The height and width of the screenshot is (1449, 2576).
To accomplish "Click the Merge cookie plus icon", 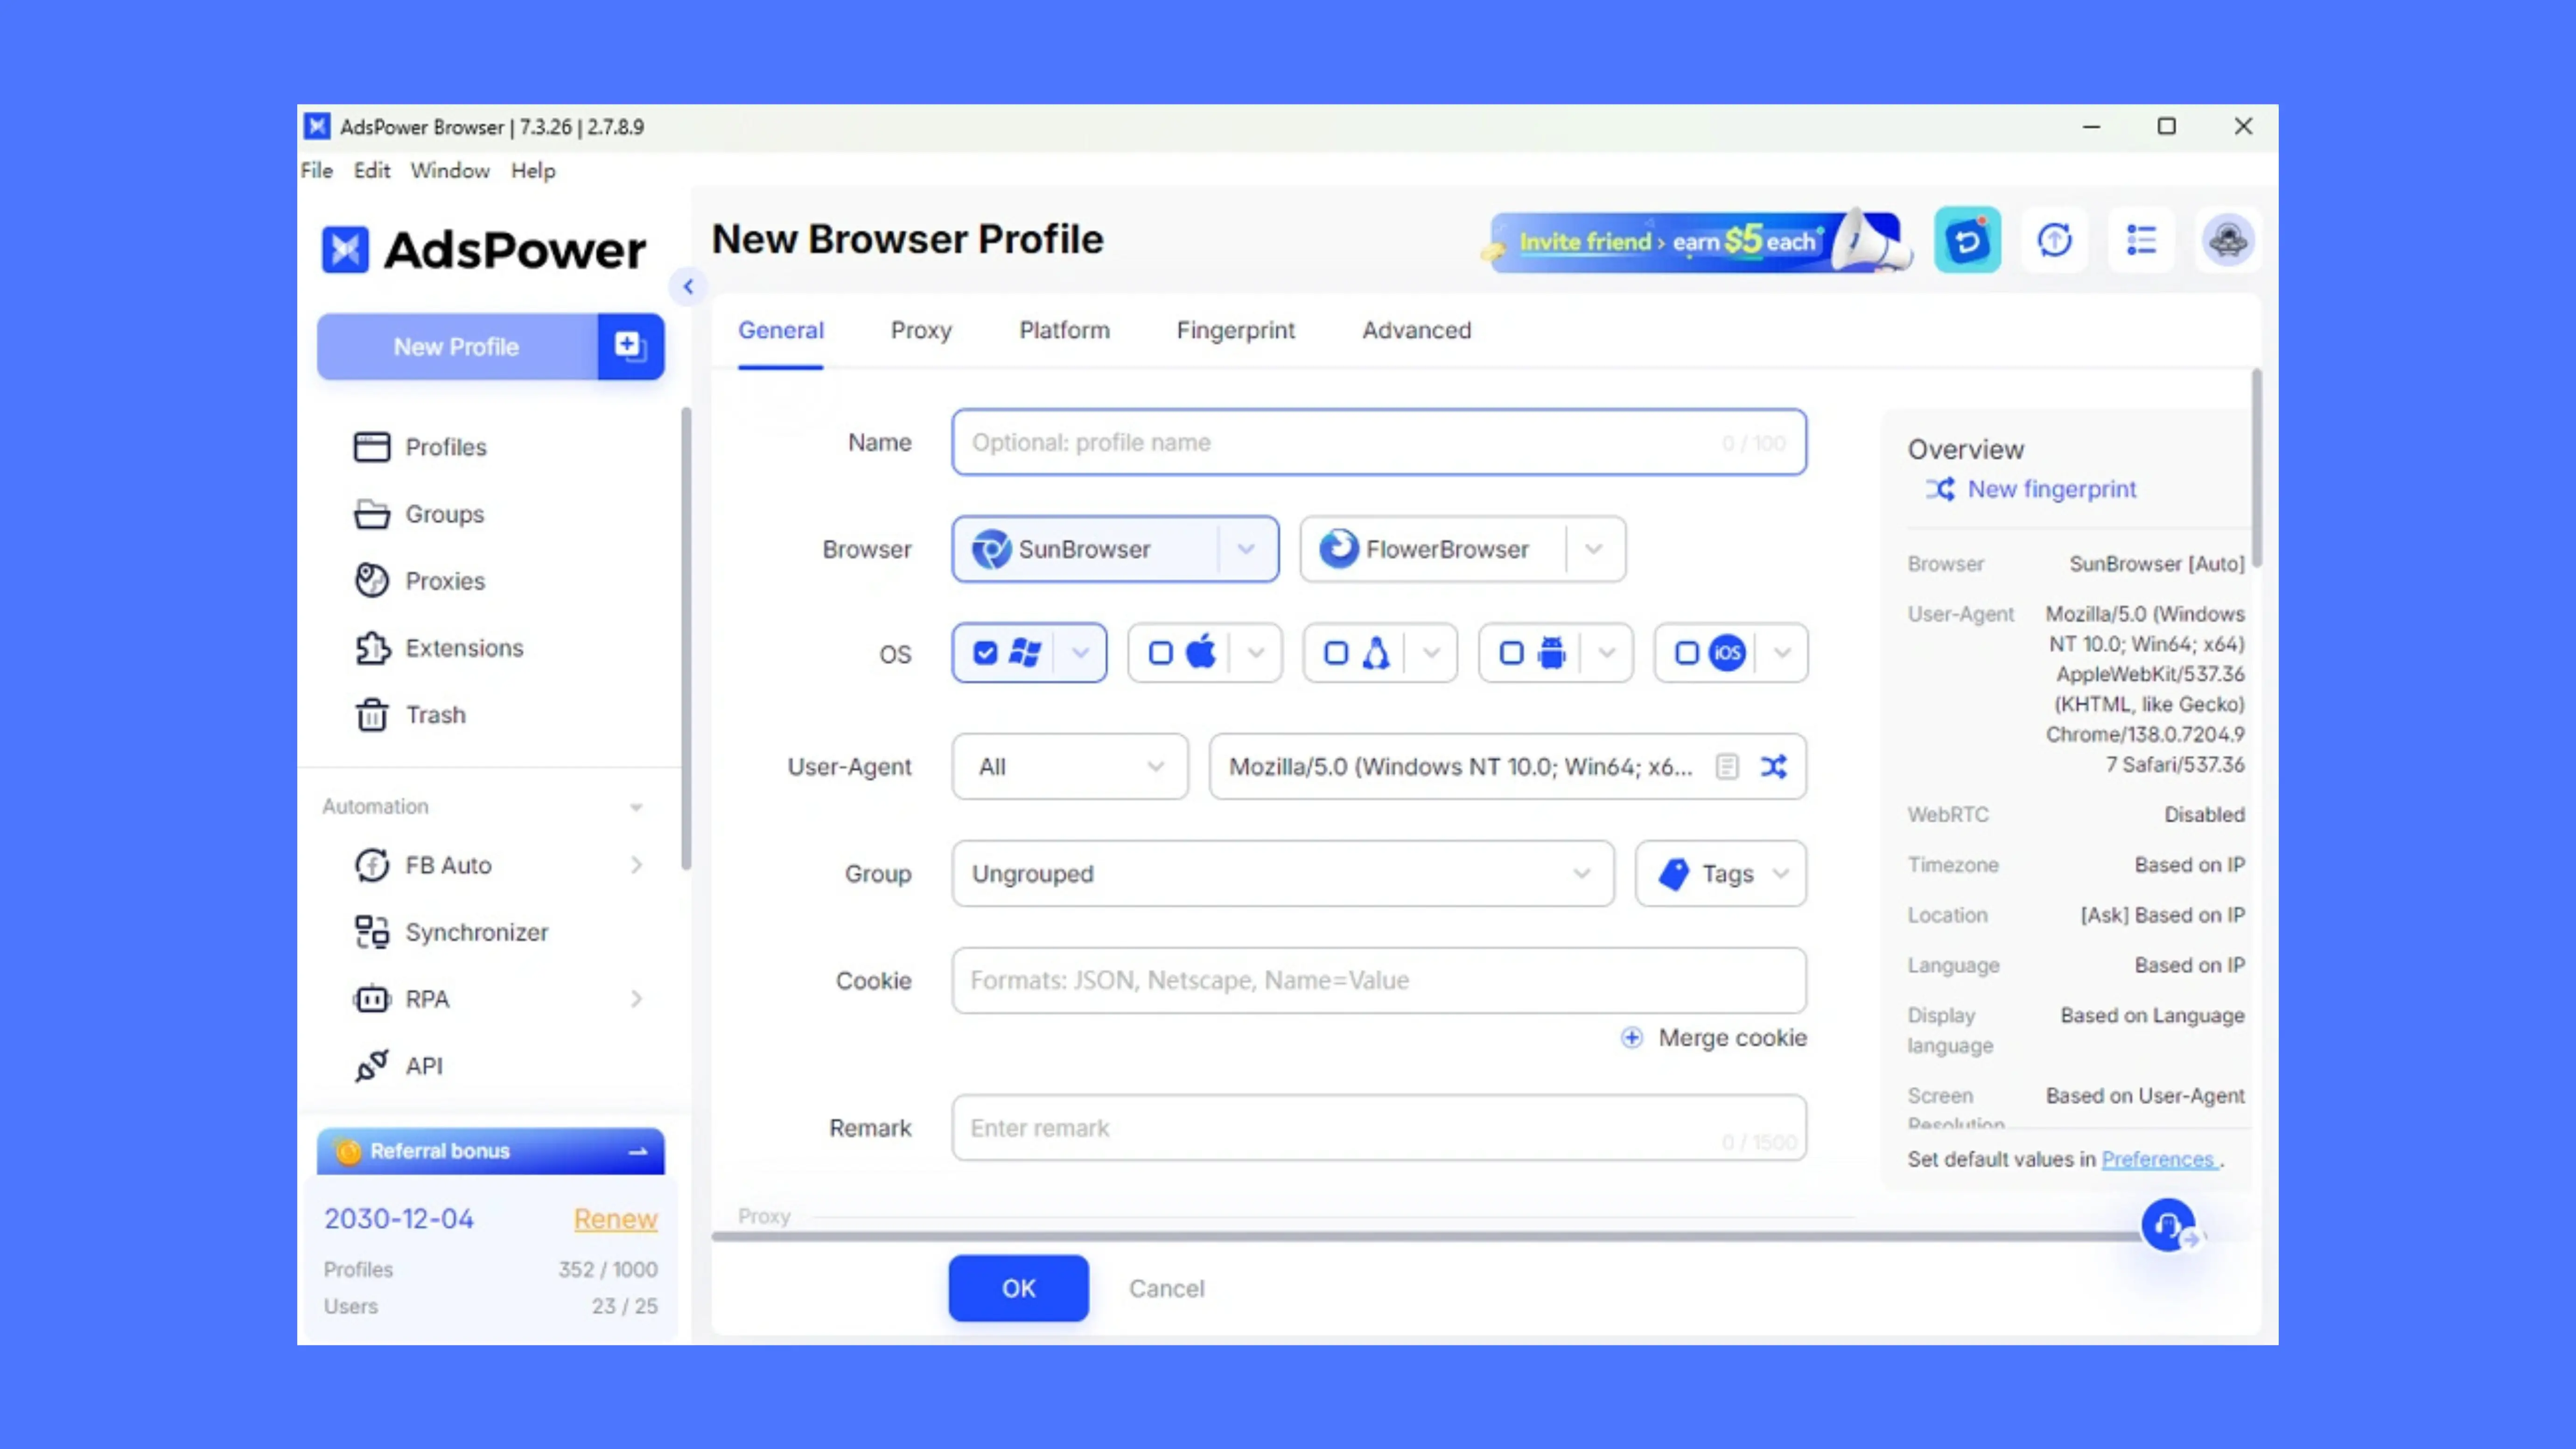I will coord(1631,1038).
